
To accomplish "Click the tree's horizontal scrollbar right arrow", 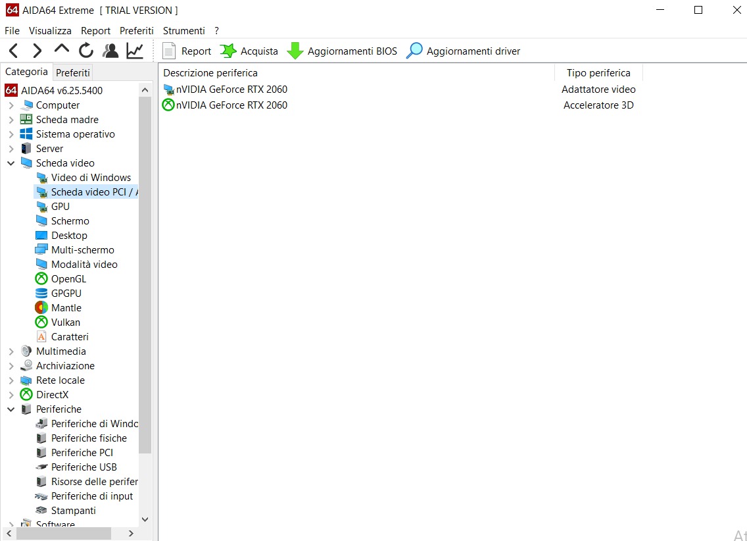I will click(131, 533).
